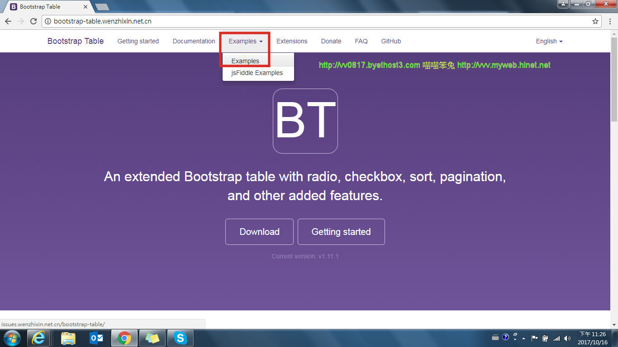Click the site info icon in address bar
Screen dimensions: 618x347
click(x=48, y=21)
